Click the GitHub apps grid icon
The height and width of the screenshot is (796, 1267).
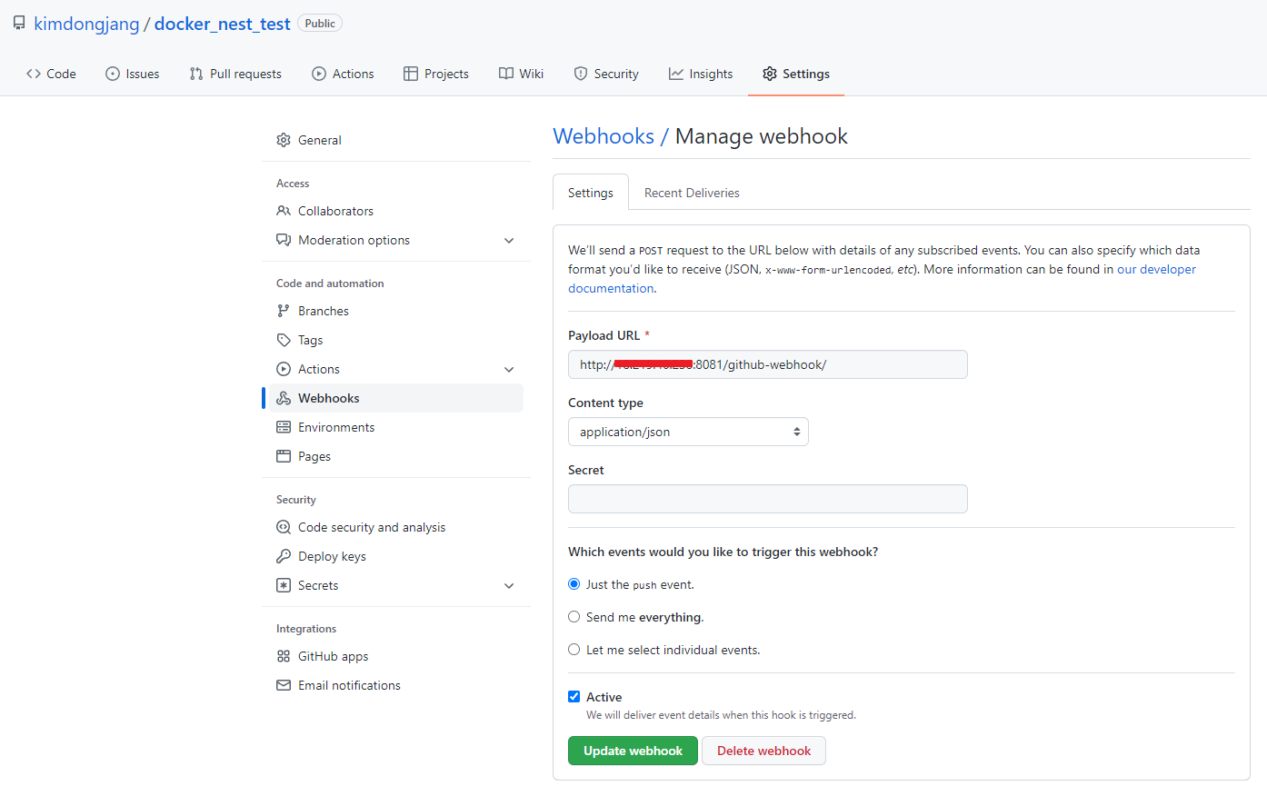pyautogui.click(x=284, y=656)
